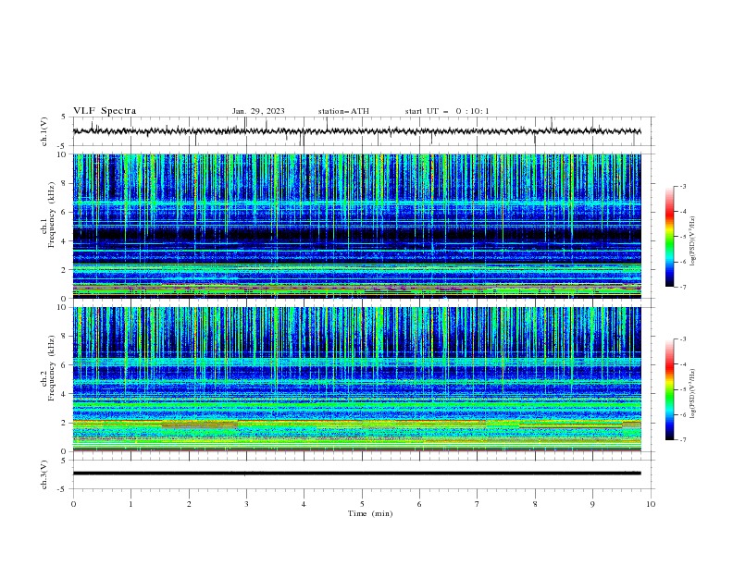Viewport: 733px width, 566px height.
Task: Click the date "Jan. 29, 2023"
Action: 258,111
